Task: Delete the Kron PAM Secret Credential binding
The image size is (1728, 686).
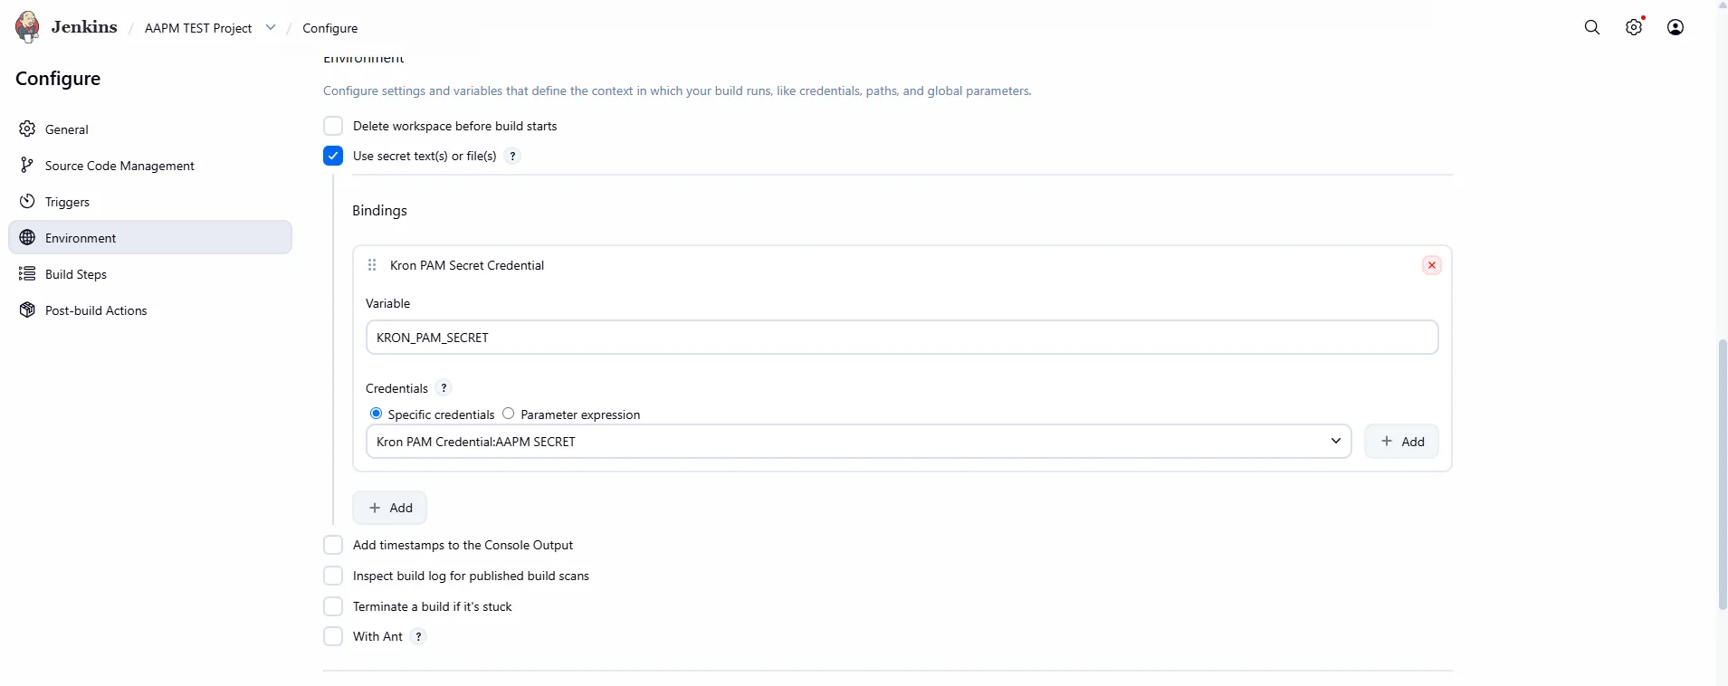Action: (x=1432, y=265)
